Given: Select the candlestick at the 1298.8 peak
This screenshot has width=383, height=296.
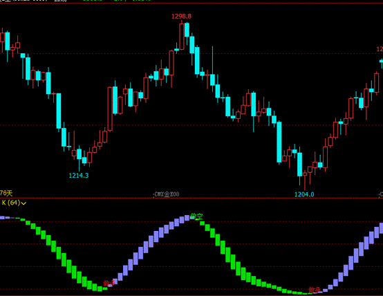Looking at the screenshot, I should tap(182, 36).
